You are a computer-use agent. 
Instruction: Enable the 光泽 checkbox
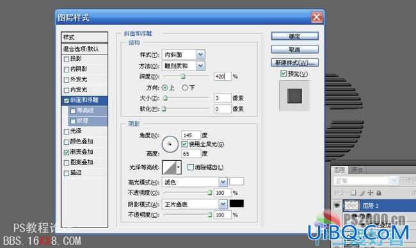[67, 131]
